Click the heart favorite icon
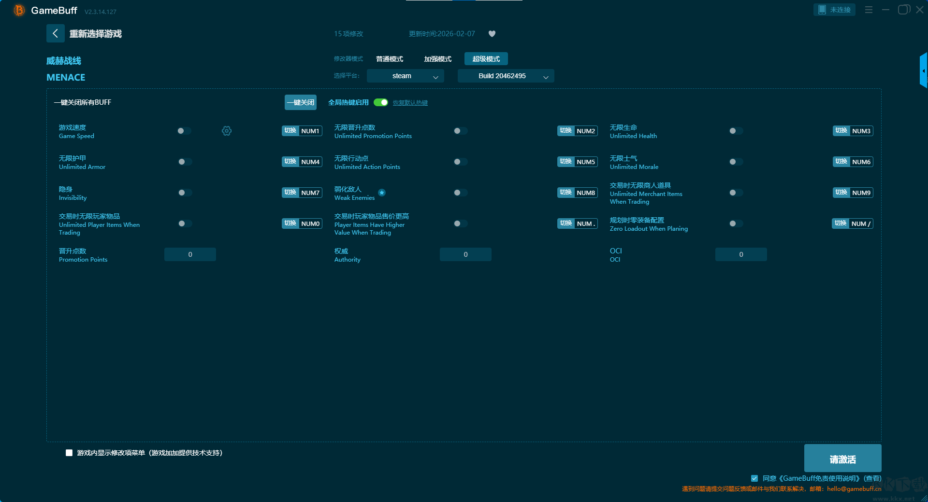 (x=492, y=34)
